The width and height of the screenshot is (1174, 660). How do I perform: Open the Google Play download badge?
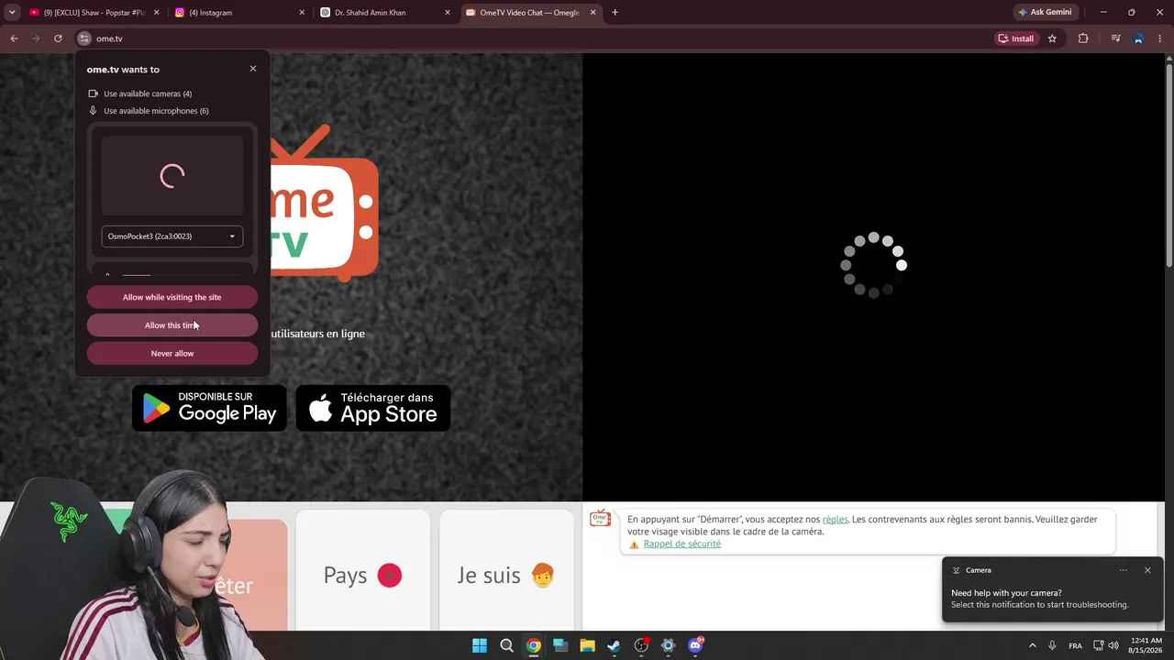pyautogui.click(x=209, y=408)
